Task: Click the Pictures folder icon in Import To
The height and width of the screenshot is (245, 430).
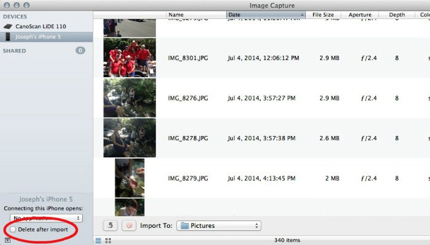Action: click(x=184, y=225)
